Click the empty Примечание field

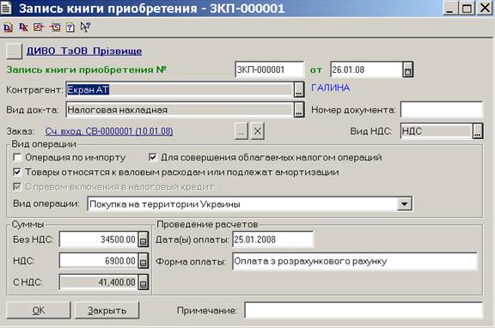[364, 310]
